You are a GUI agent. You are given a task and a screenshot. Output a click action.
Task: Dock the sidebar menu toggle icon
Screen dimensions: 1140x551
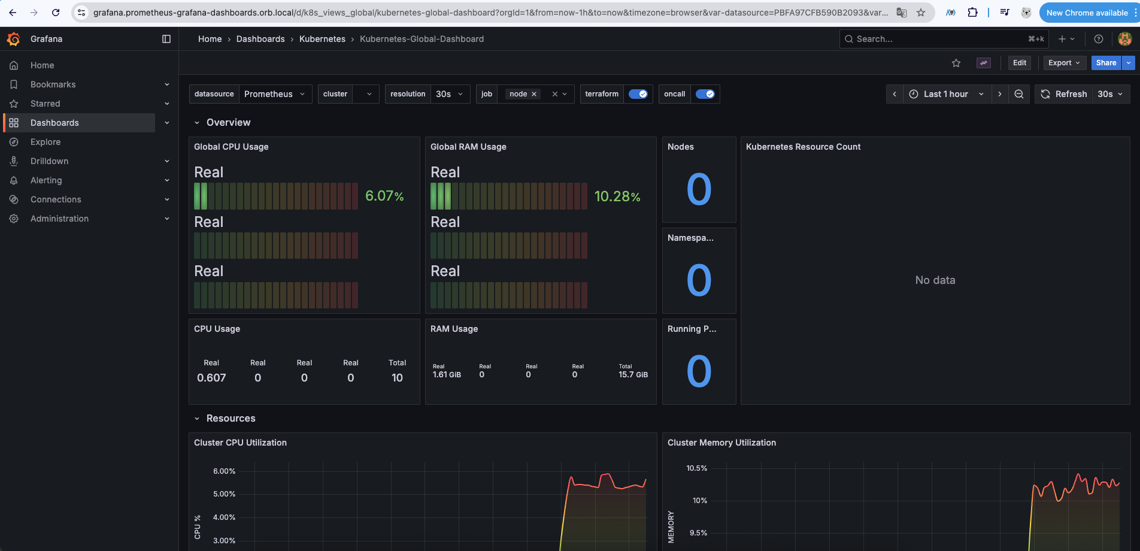(166, 39)
